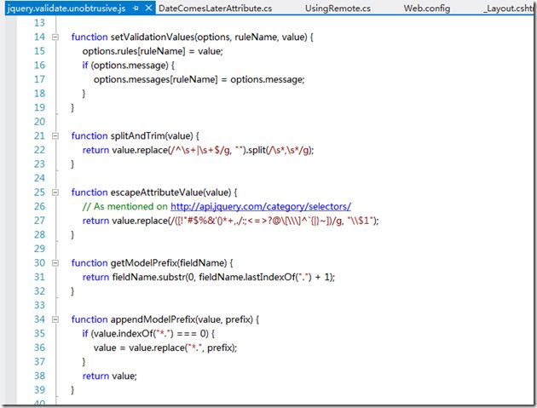Click 'fieldName.lastIndexOf' on line 31
Screen dimensions: 537x408
coord(247,277)
